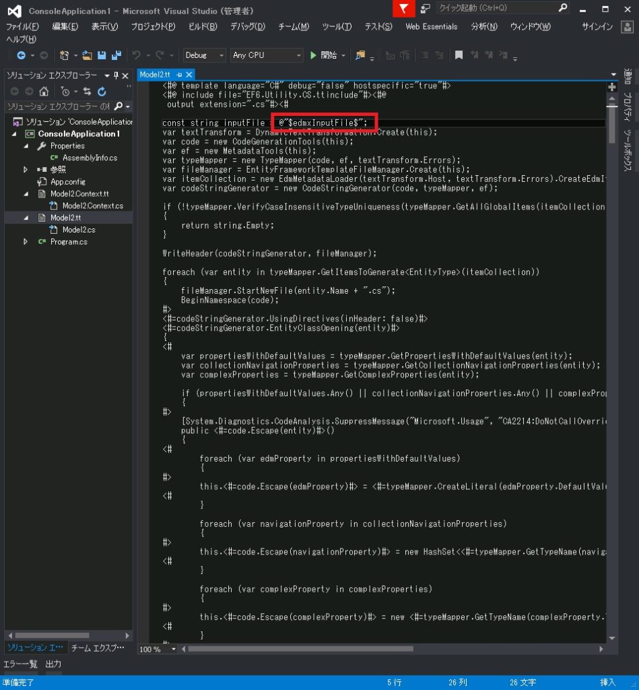Open the ビルド(B) menu
This screenshot has width=639, height=690.
[x=203, y=26]
